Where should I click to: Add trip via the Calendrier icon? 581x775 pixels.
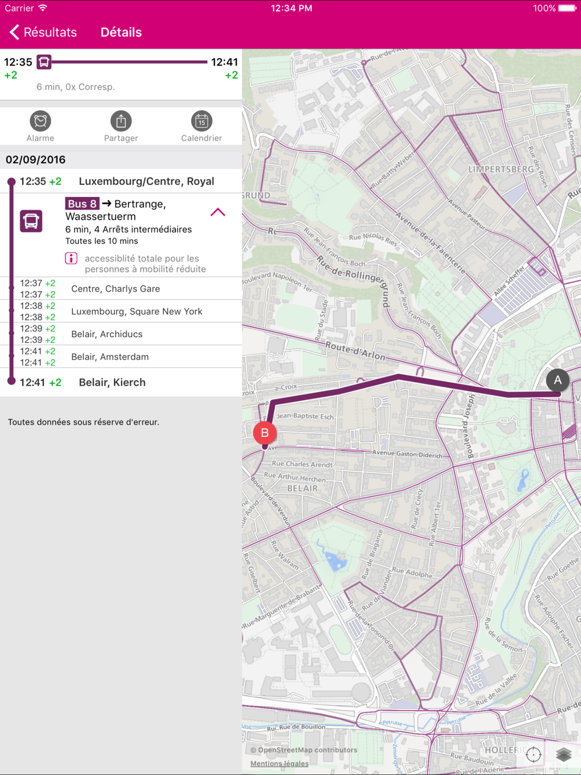tap(202, 121)
